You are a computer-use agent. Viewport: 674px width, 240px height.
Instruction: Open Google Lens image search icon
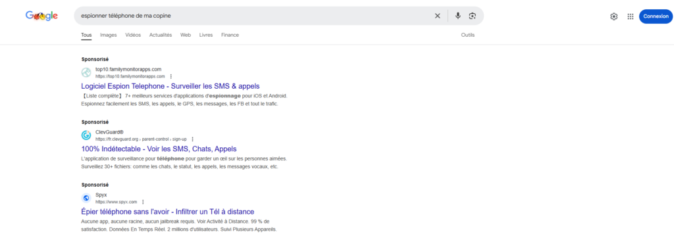click(473, 16)
